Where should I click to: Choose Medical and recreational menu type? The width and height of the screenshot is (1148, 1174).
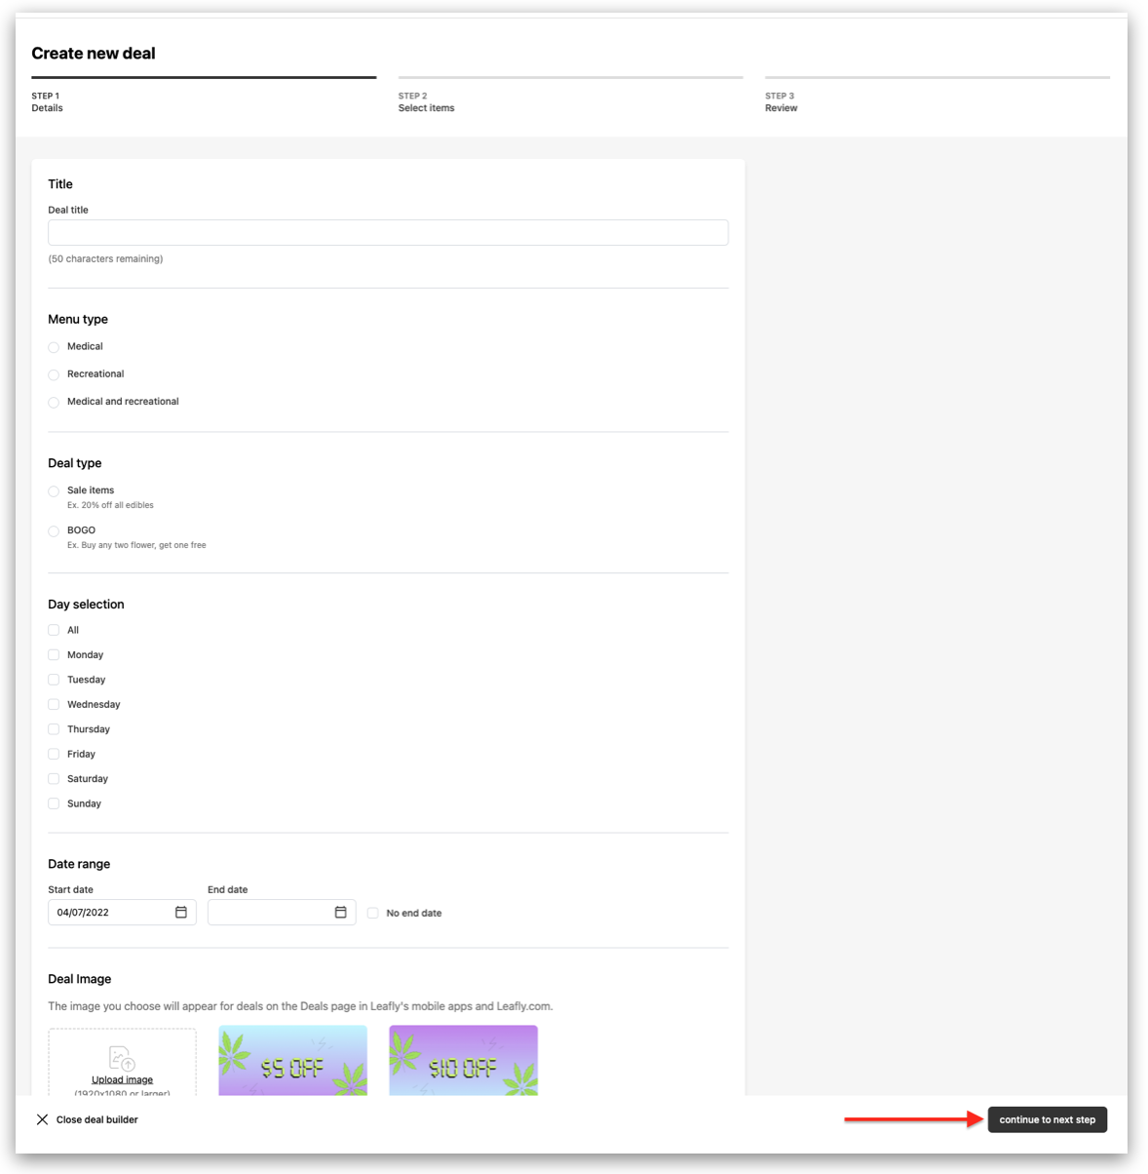point(54,402)
